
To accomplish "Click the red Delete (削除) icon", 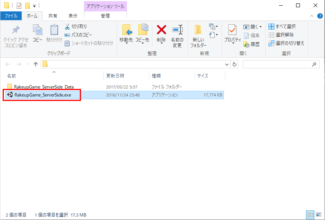I will coord(161,30).
